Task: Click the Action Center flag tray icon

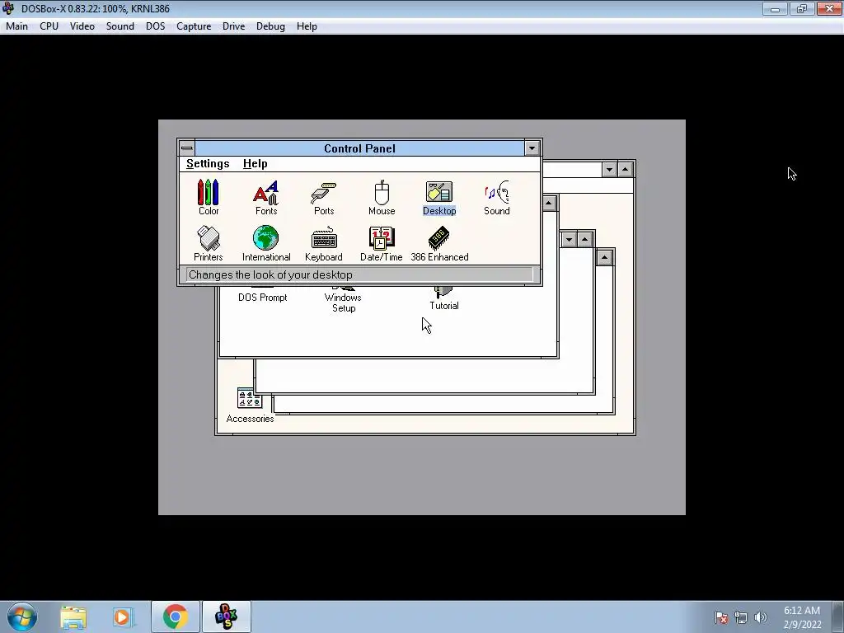Action: [721, 617]
